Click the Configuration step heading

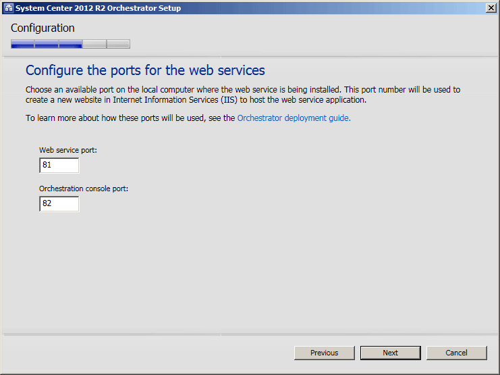coord(43,28)
